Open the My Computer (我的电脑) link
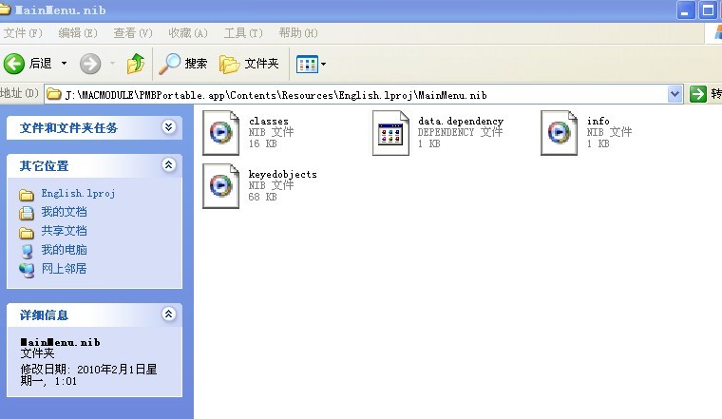The image size is (722, 419). [64, 250]
